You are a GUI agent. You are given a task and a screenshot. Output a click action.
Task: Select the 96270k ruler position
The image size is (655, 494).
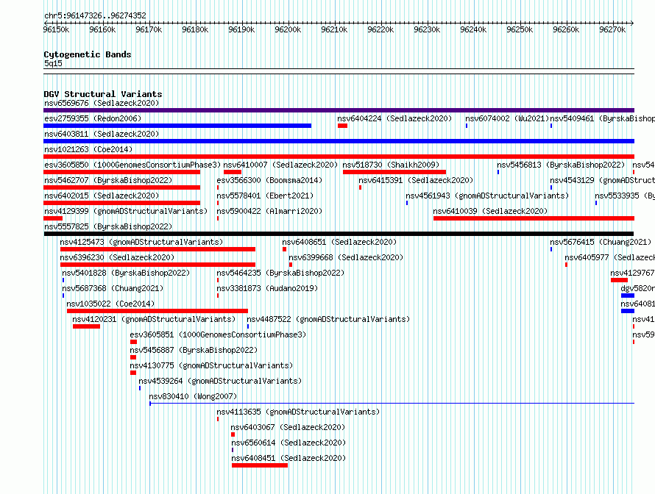coord(612,29)
